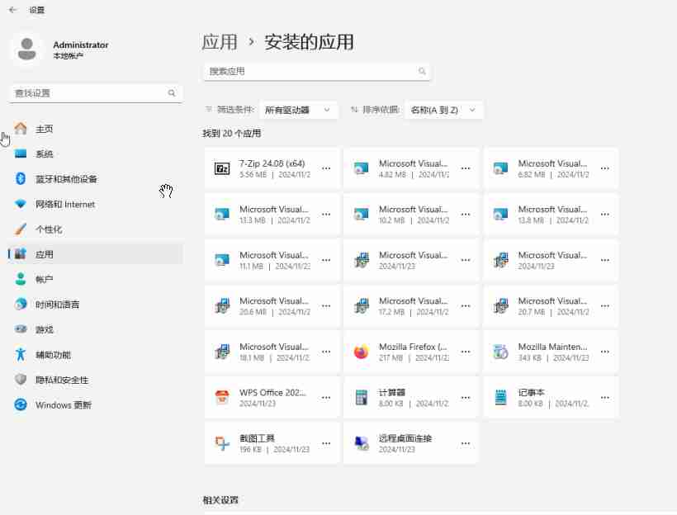This screenshot has height=515, width=677.
Task: Select the 记事本 (Notepad) app icon
Action: coord(500,397)
